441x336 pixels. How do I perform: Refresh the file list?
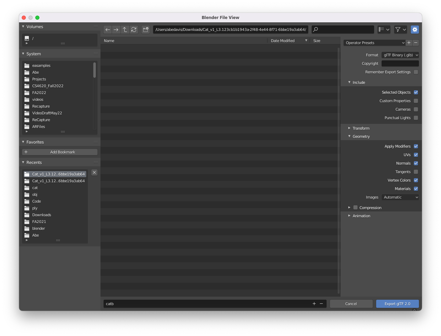(134, 30)
